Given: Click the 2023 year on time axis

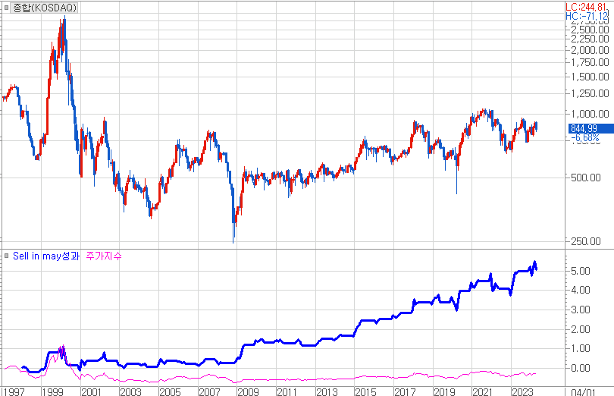Looking at the screenshot, I should (x=521, y=391).
